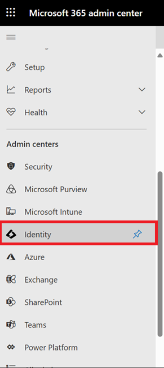Click the navigation scrollbar thumb
Screen dimensions: 164x368
pos(160,254)
